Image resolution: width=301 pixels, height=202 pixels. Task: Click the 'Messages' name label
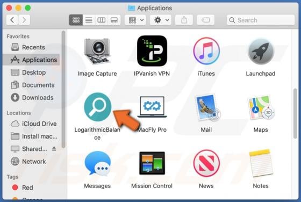97,186
